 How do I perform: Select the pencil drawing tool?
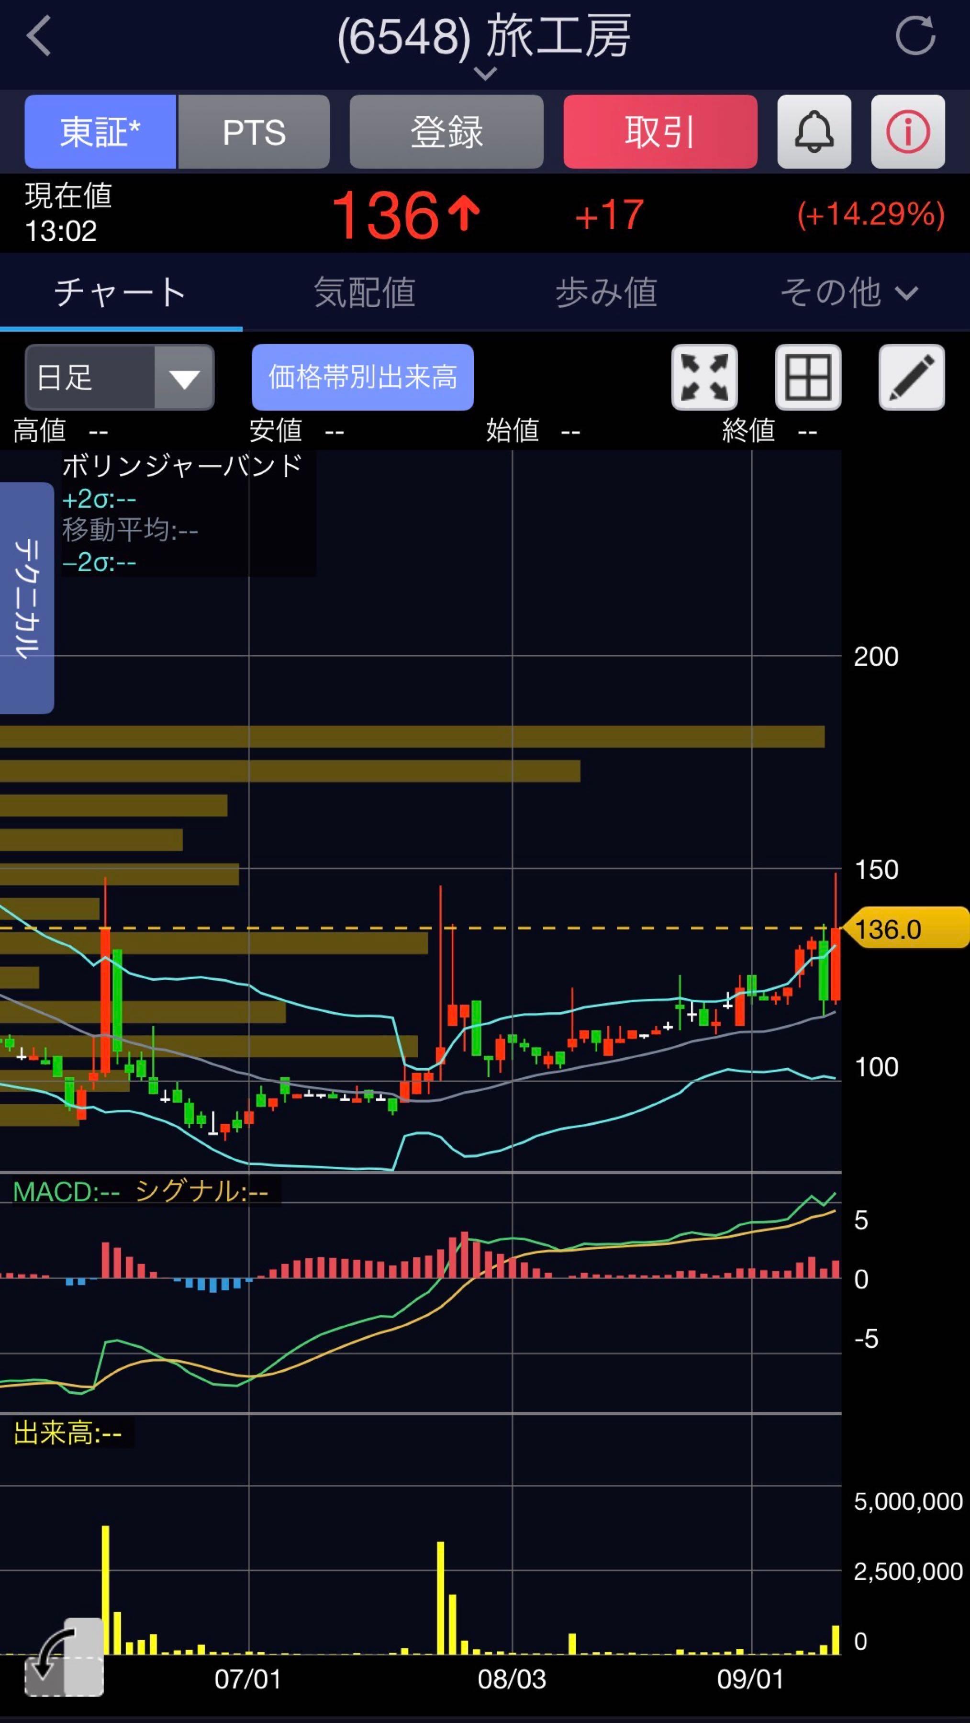pyautogui.click(x=912, y=377)
